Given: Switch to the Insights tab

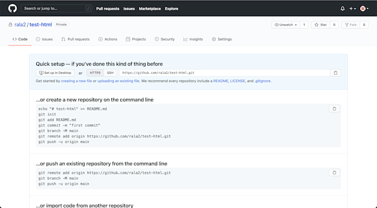Looking at the screenshot, I should coord(193,39).
